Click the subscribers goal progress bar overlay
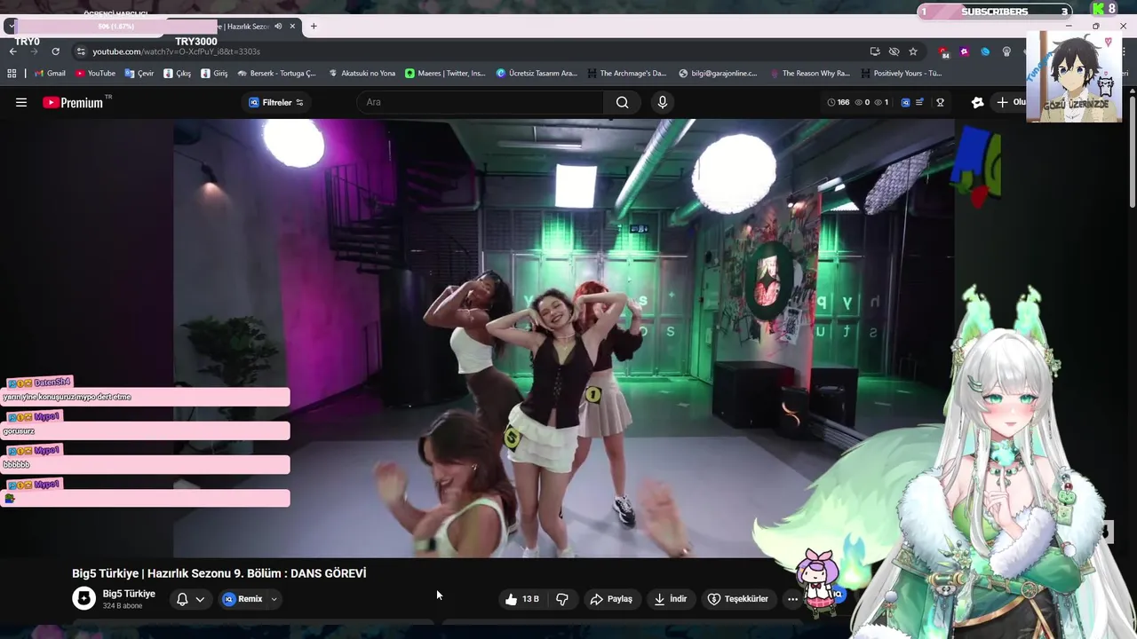Image resolution: width=1137 pixels, height=639 pixels. (x=995, y=12)
